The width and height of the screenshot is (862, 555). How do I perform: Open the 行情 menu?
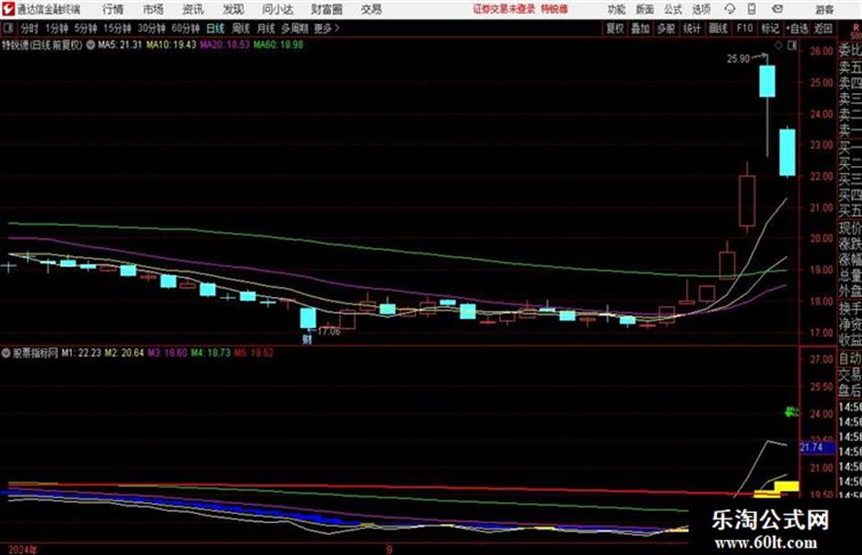[x=113, y=9]
